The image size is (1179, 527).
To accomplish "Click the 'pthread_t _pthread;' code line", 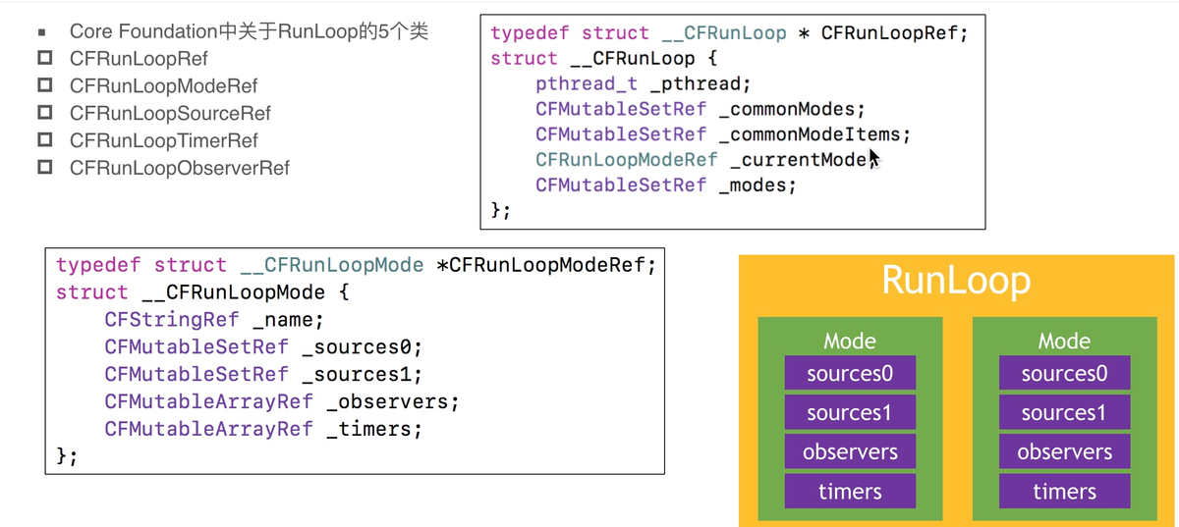I will click(644, 84).
